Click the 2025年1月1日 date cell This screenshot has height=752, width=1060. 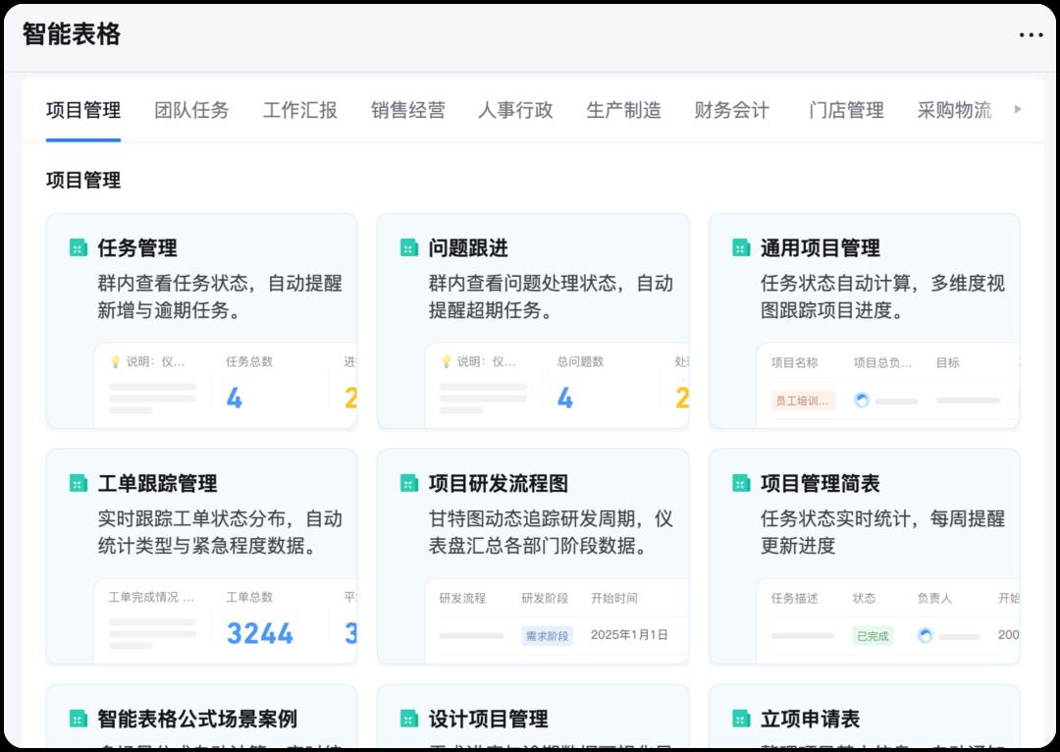click(x=629, y=635)
